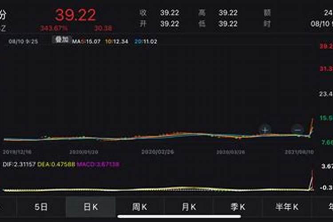Open the 半年K half-year chart tab
The image size is (333, 222).
[286, 207]
